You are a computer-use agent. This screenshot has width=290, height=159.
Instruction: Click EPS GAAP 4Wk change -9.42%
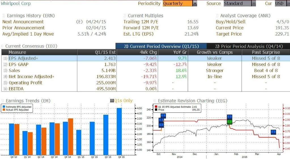coord(150,64)
